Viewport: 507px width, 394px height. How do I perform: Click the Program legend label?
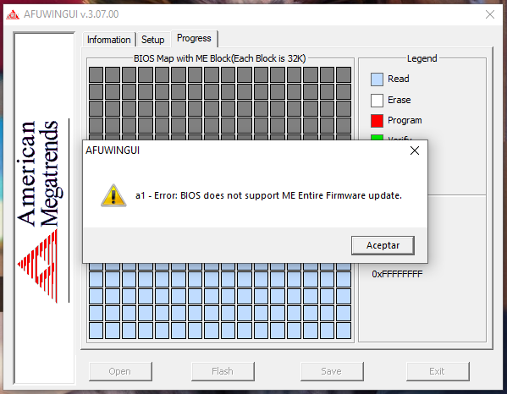(405, 120)
